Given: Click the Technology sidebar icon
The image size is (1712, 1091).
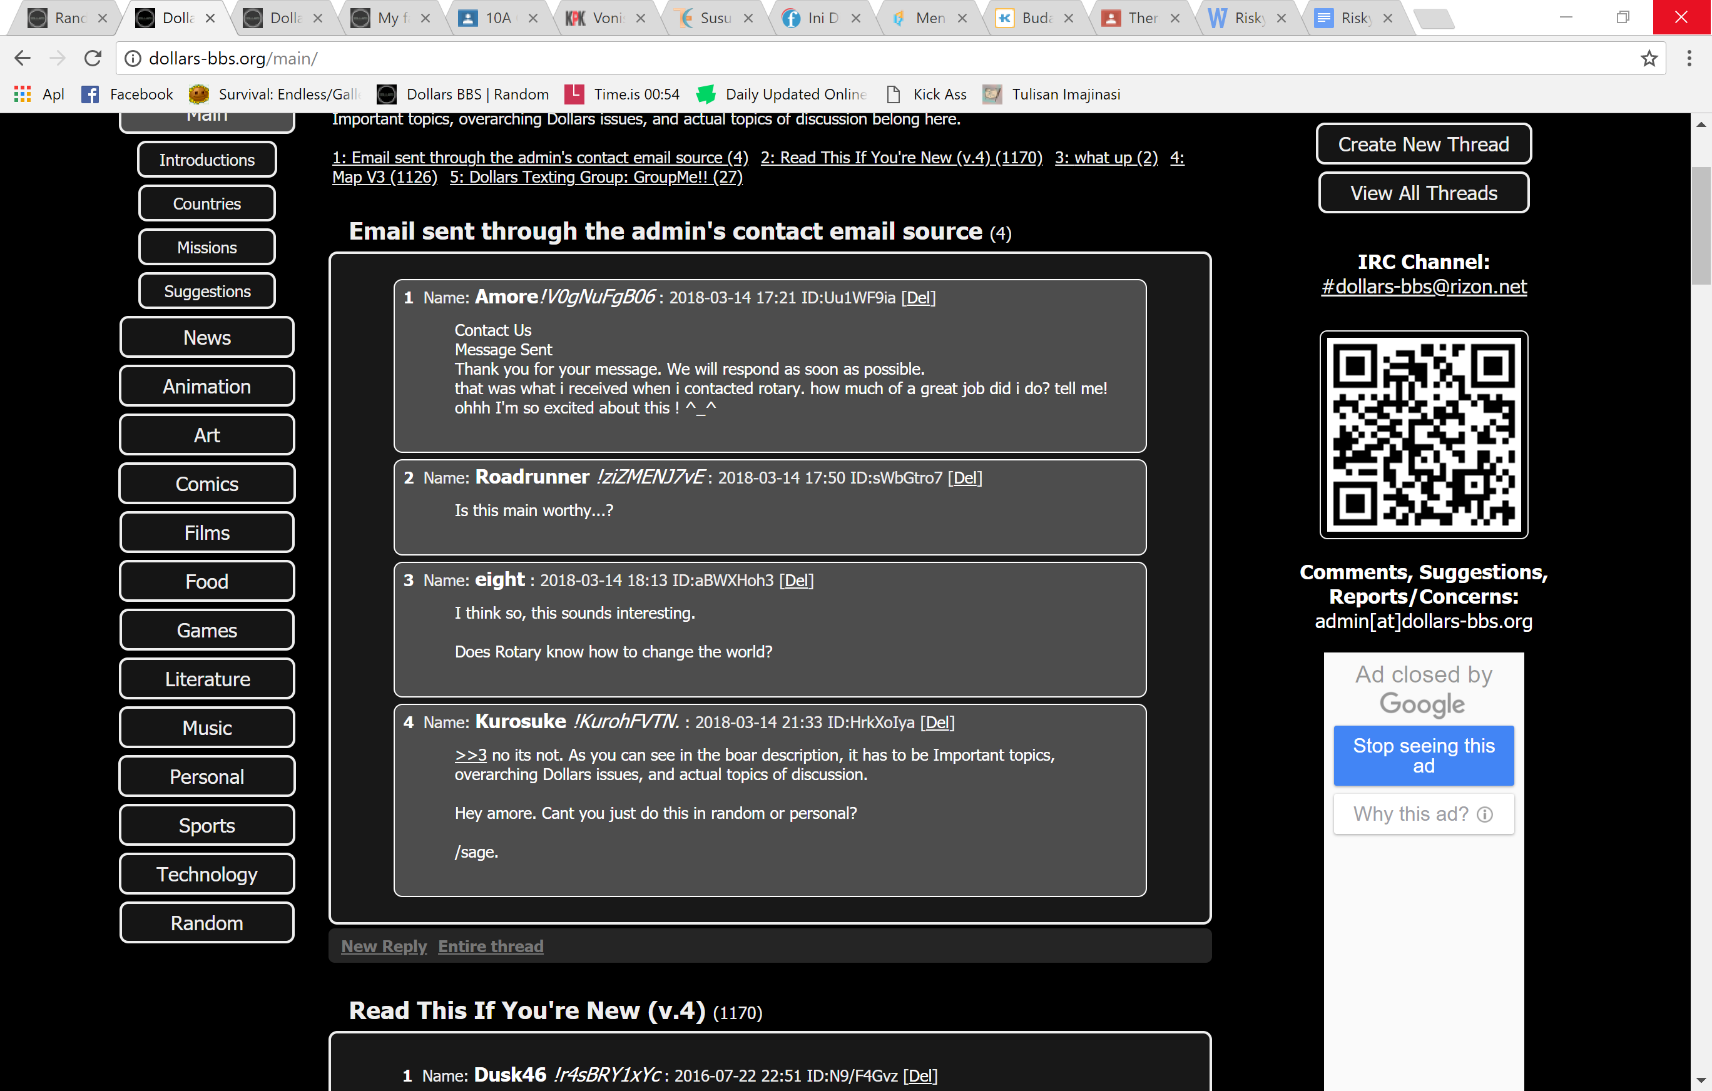Looking at the screenshot, I should (207, 874).
